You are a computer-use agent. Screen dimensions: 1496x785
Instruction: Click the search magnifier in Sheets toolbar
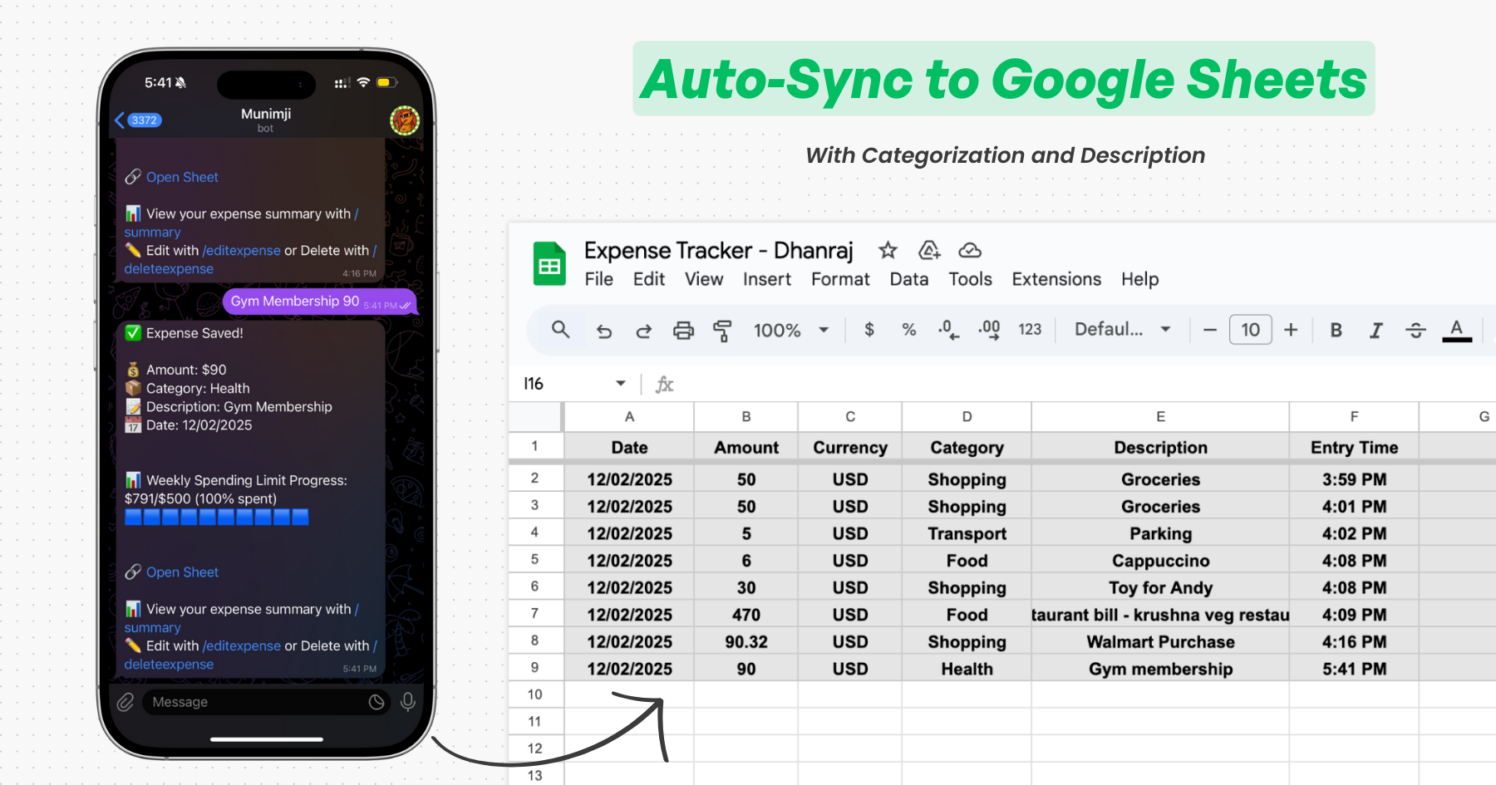(x=561, y=330)
